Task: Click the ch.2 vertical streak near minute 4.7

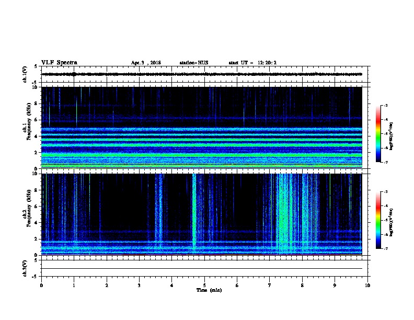Action: 194,214
